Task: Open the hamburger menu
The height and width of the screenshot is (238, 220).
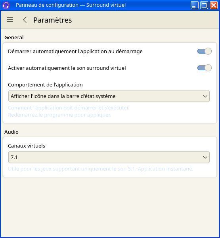Action: click(x=10, y=20)
